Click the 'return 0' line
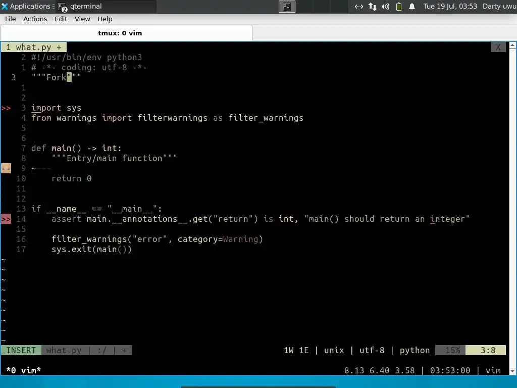The image size is (517, 388). [71, 178]
